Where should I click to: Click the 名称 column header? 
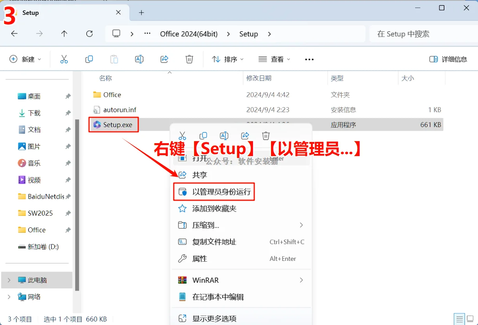tap(105, 78)
